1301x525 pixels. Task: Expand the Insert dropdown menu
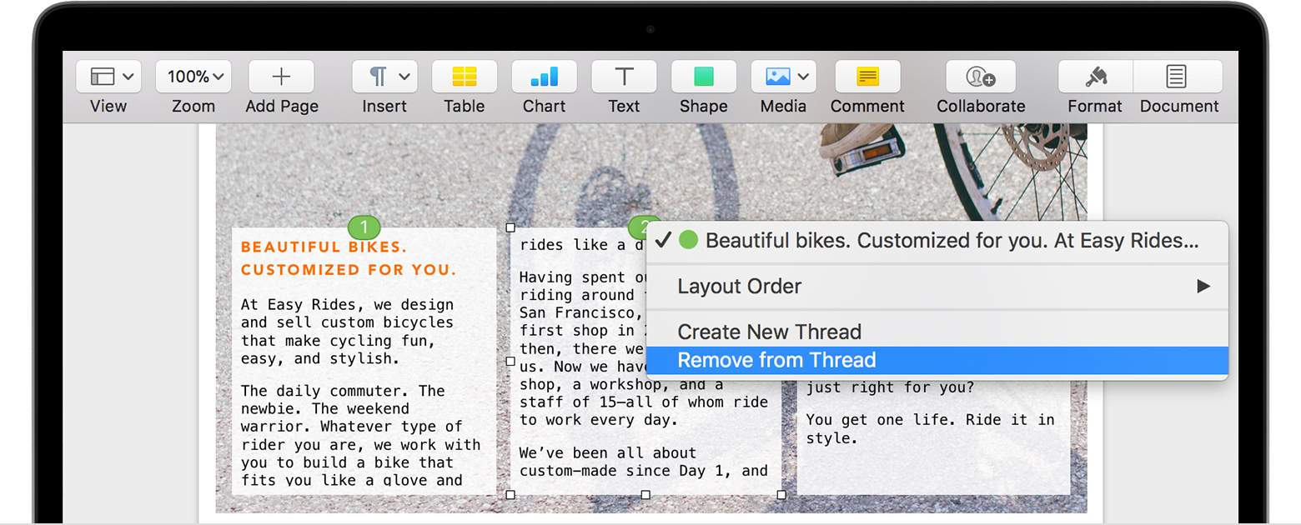[384, 77]
